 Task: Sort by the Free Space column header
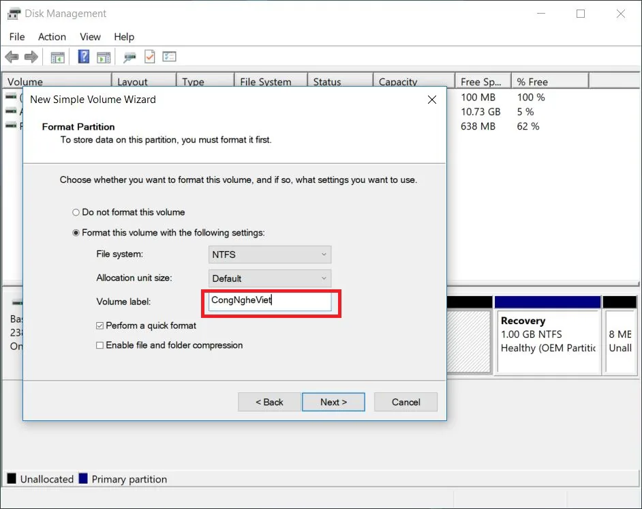pyautogui.click(x=483, y=81)
